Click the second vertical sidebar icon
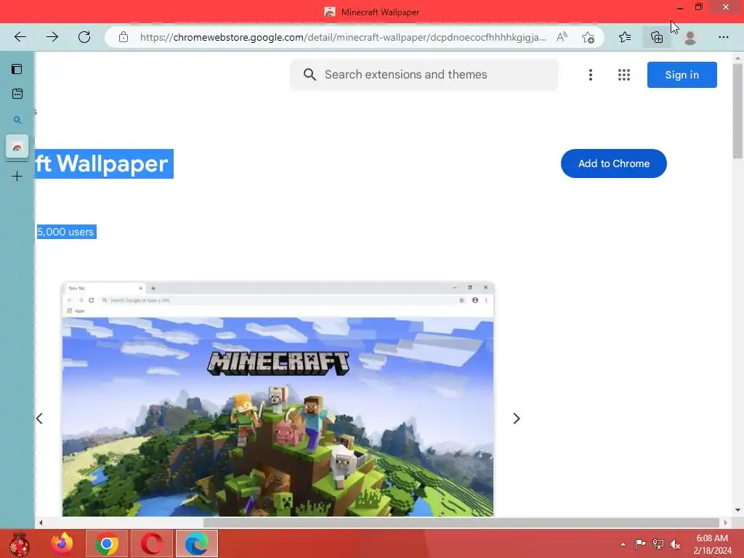Screen dimensions: 744x558 17,94
